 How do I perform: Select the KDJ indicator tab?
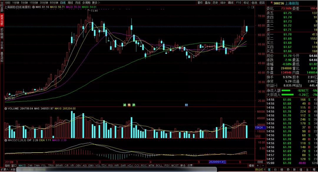(x=130, y=166)
